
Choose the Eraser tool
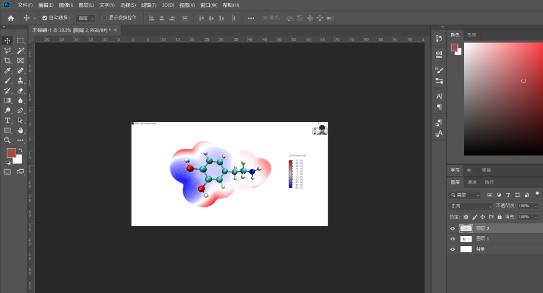coord(21,91)
